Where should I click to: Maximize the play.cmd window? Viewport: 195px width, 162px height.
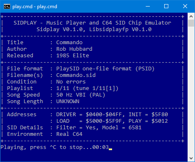[166, 6]
